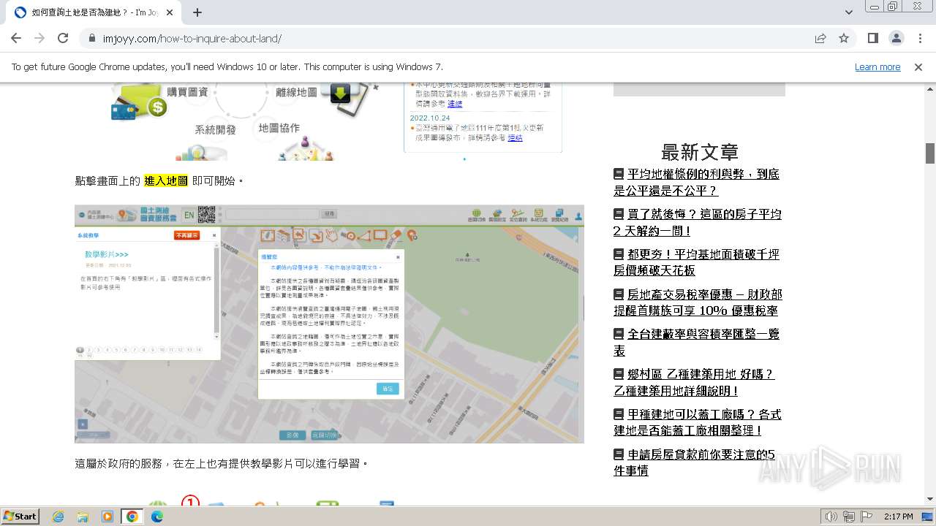This screenshot has height=526, width=936.
Task: Open Windows Explorer folder on taskbar
Action: [83, 517]
